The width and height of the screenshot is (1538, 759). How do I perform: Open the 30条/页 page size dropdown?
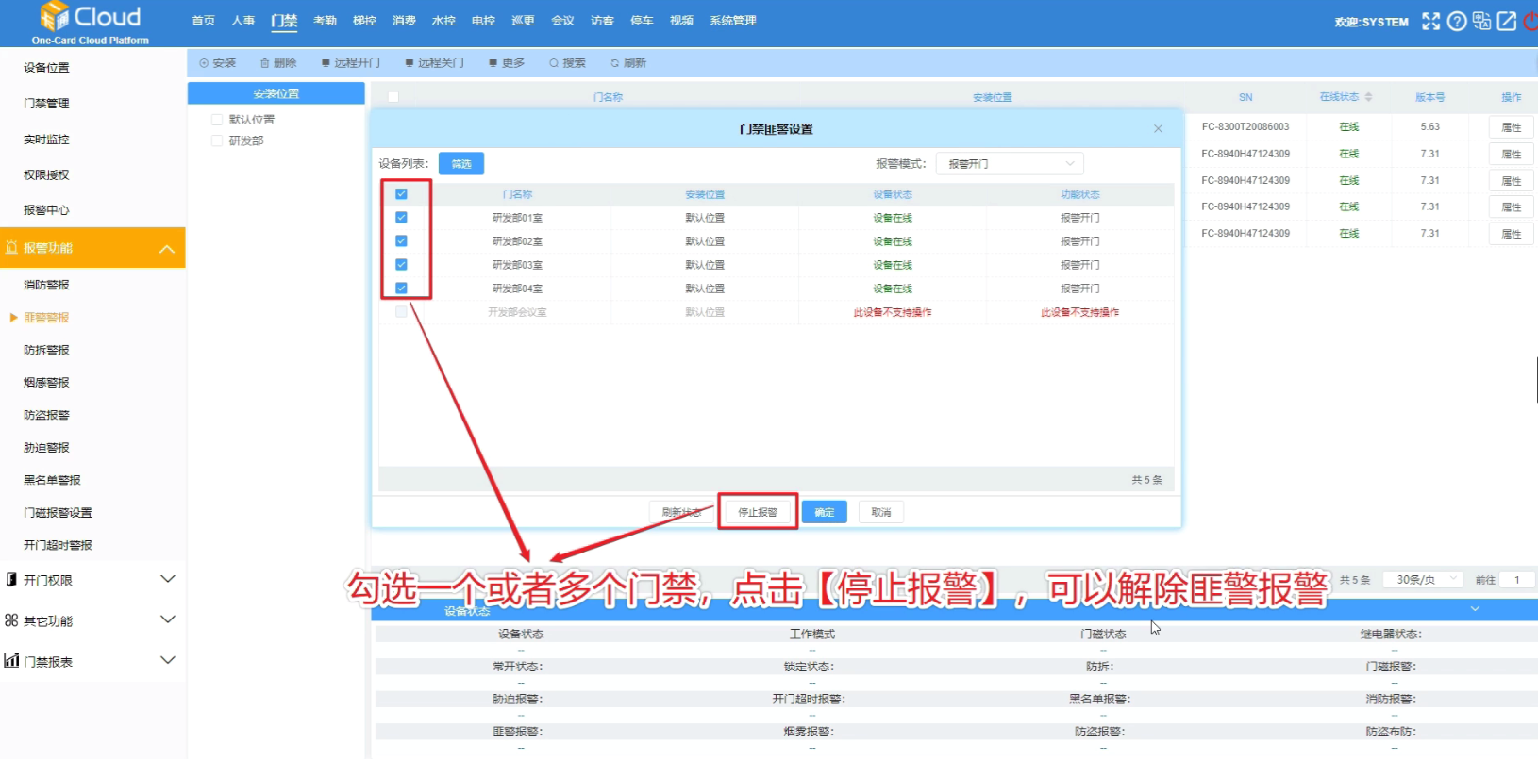1425,580
